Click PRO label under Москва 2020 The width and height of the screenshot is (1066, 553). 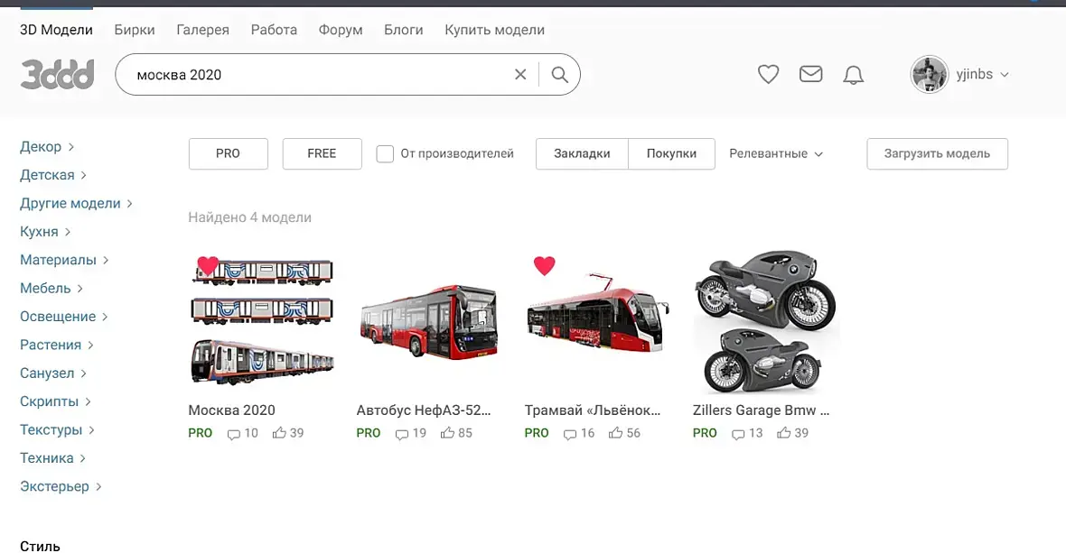click(x=201, y=433)
